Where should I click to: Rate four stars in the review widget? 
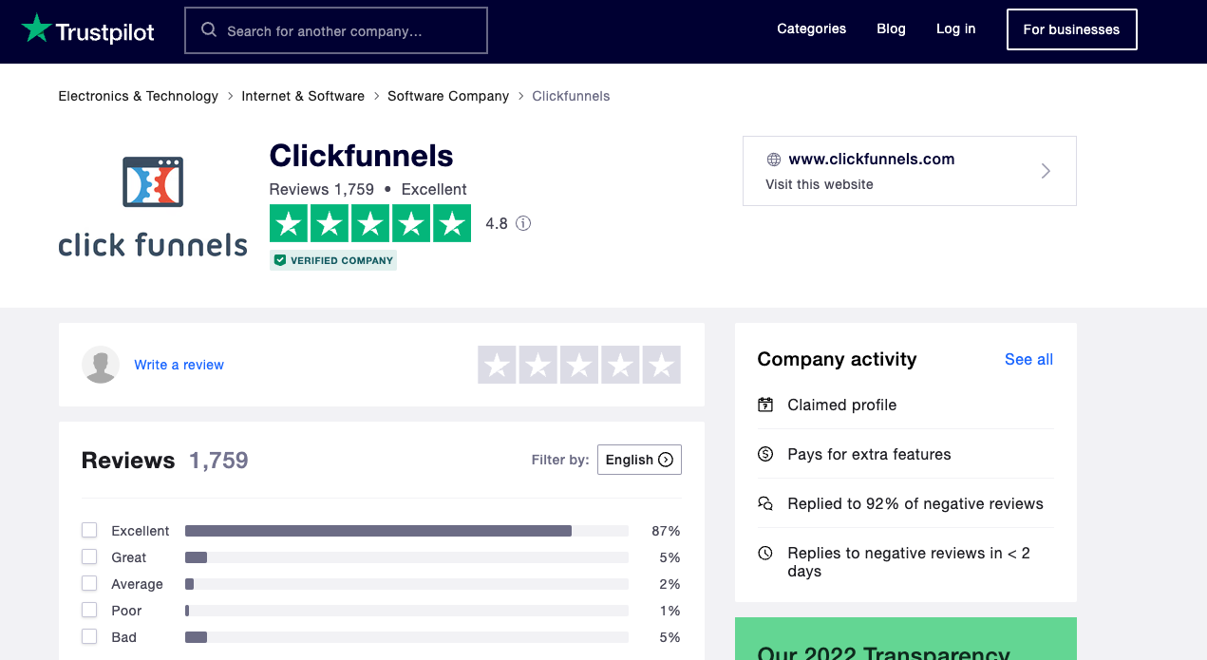tap(620, 365)
